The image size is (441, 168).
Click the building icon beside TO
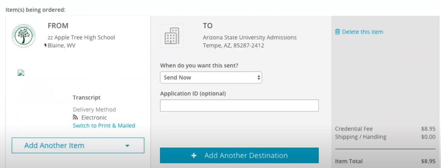coord(172,36)
